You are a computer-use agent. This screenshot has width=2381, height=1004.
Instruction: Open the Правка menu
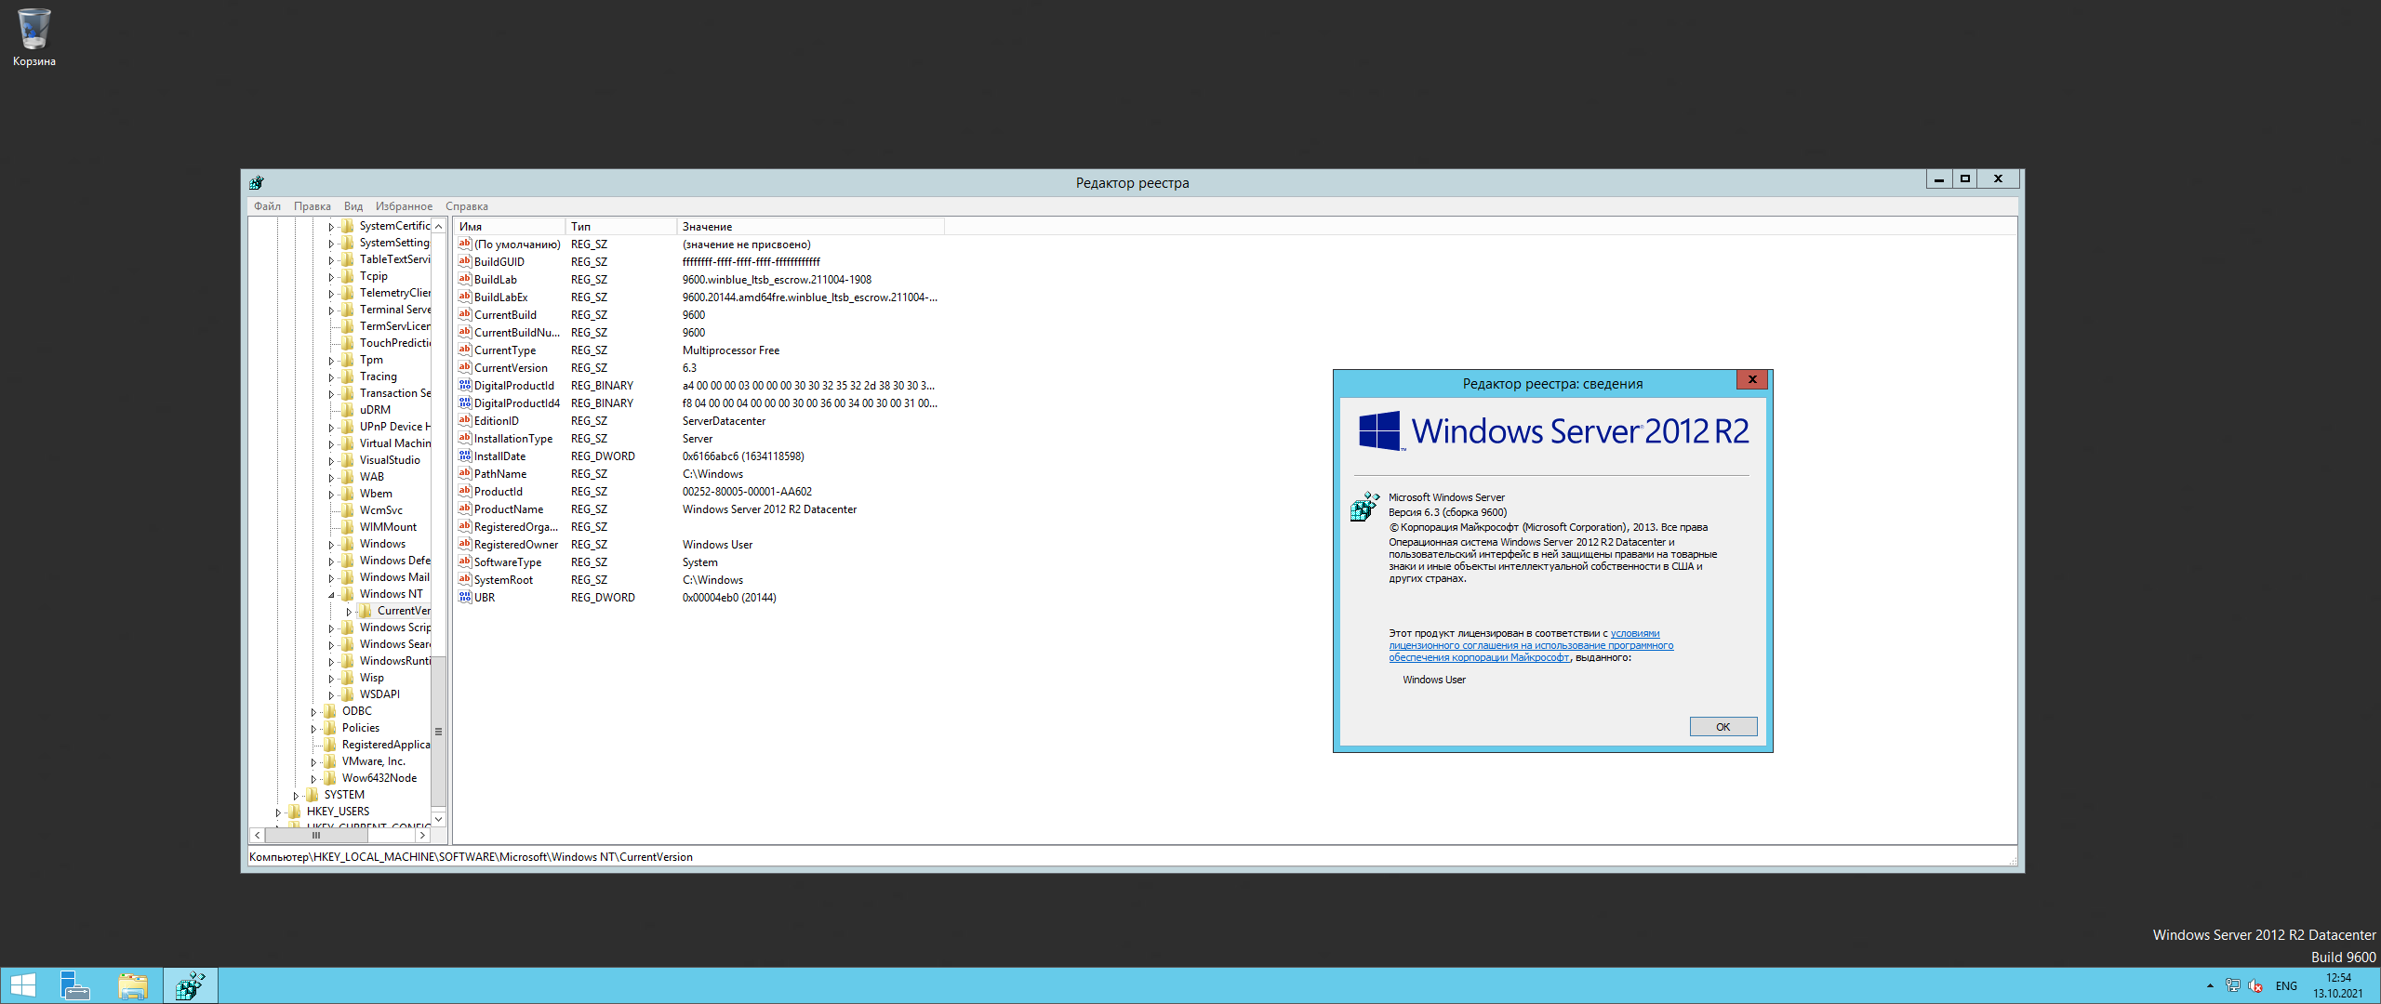pyautogui.click(x=313, y=206)
